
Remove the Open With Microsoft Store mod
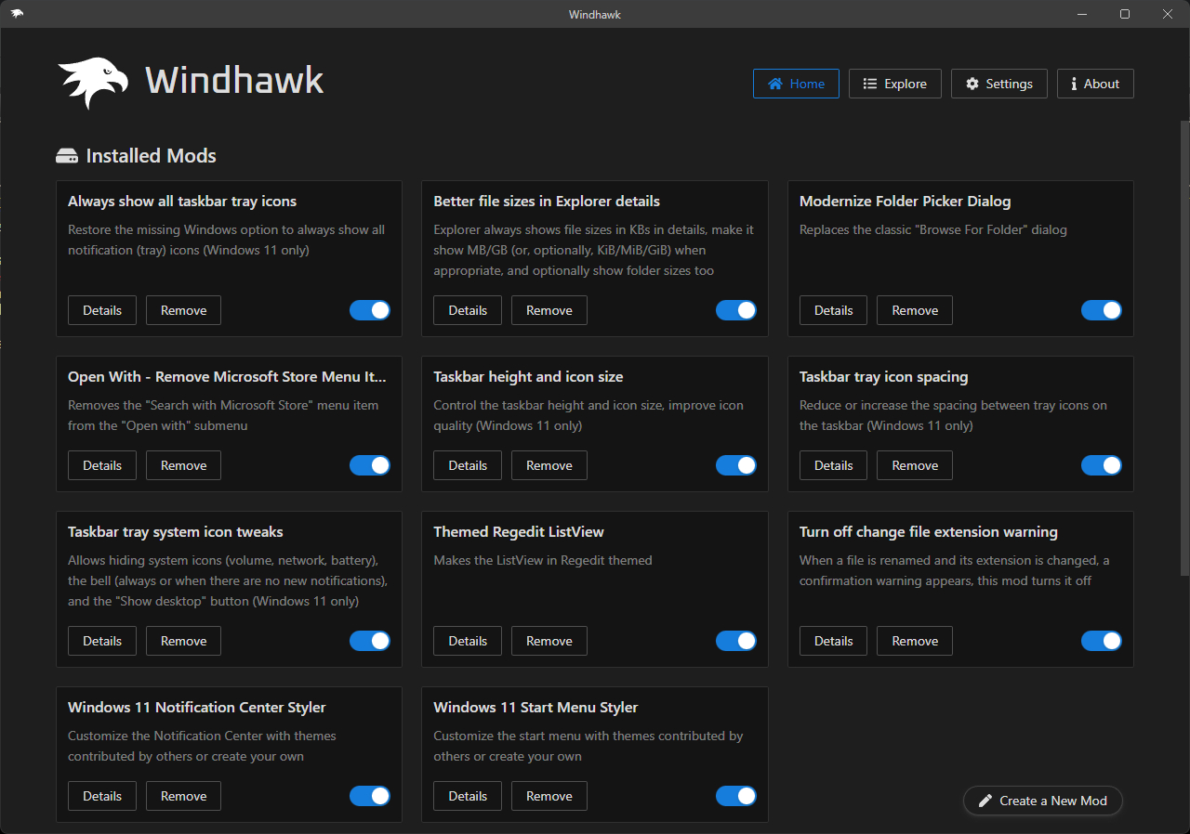click(x=184, y=465)
